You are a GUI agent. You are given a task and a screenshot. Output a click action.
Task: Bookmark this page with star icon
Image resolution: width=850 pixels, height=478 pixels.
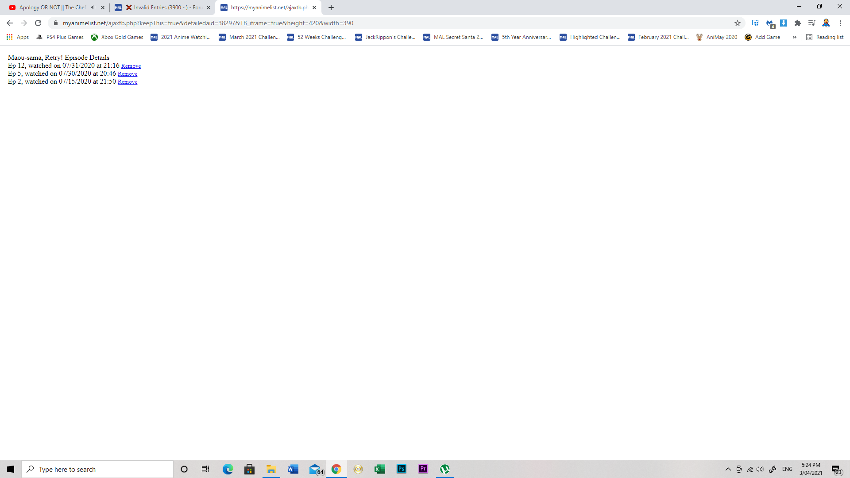click(738, 23)
